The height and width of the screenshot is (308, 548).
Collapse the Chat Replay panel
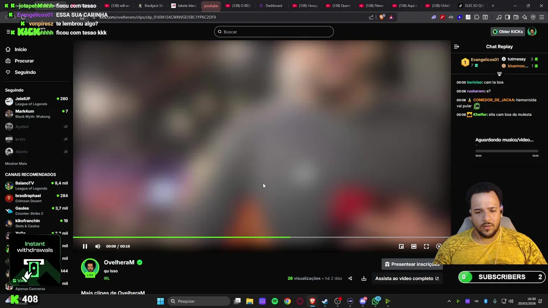[456, 47]
